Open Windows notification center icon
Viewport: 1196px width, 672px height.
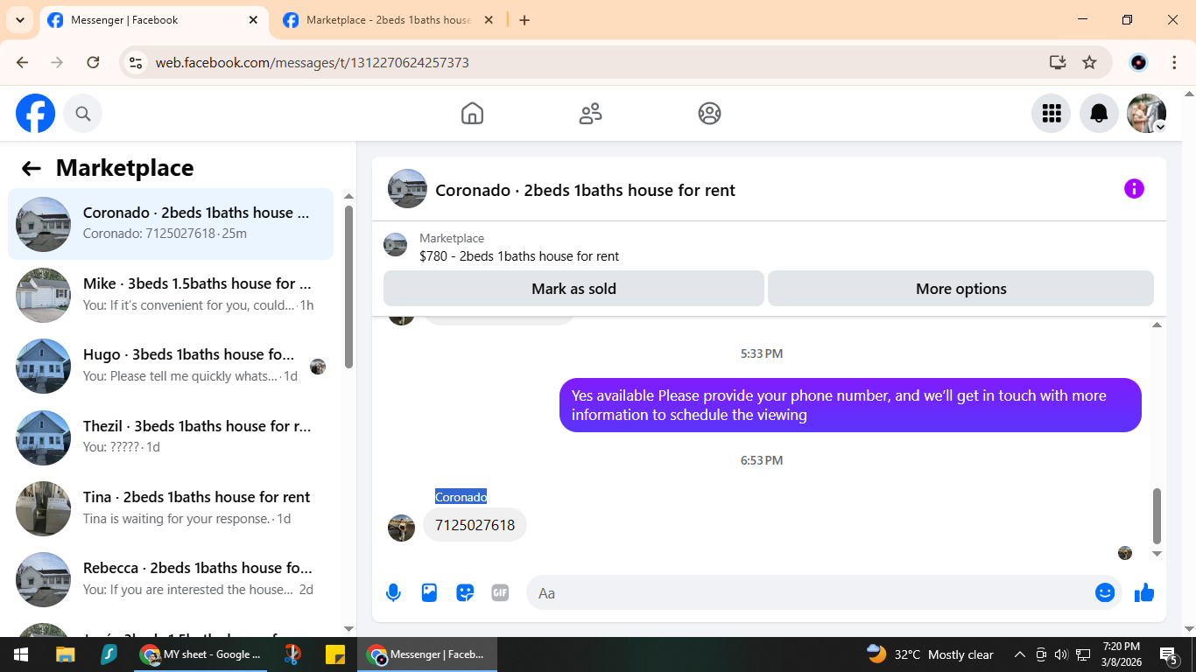click(x=1169, y=654)
